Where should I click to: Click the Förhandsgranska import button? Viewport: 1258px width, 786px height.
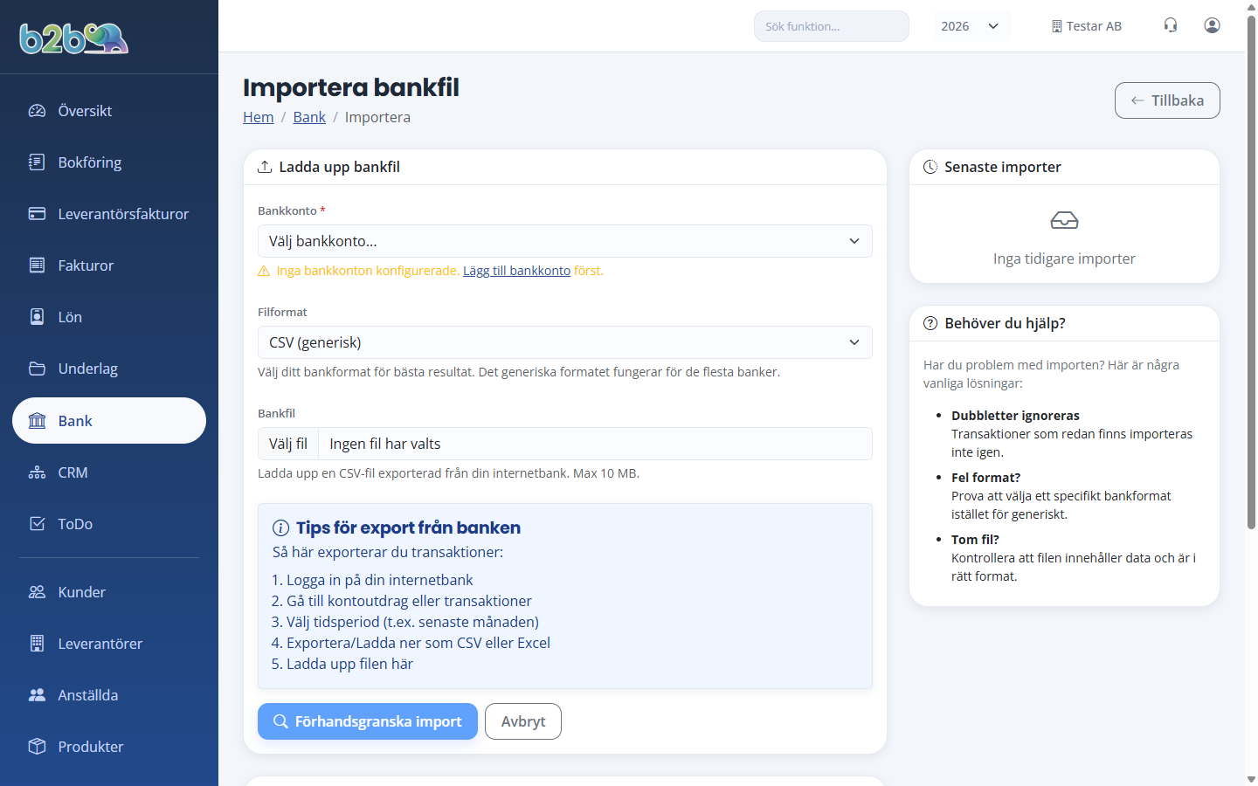click(x=368, y=721)
